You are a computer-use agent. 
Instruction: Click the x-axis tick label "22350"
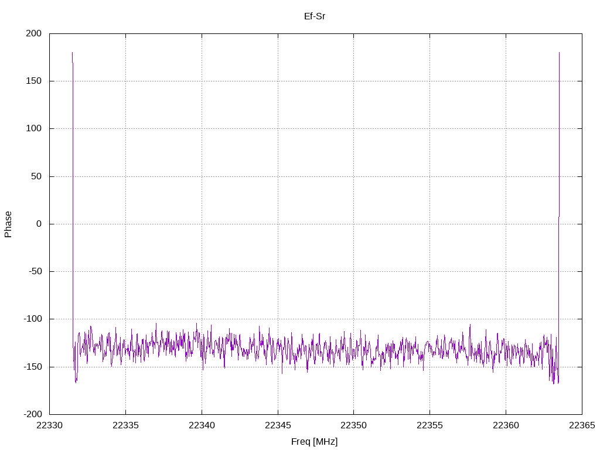tap(353, 425)
